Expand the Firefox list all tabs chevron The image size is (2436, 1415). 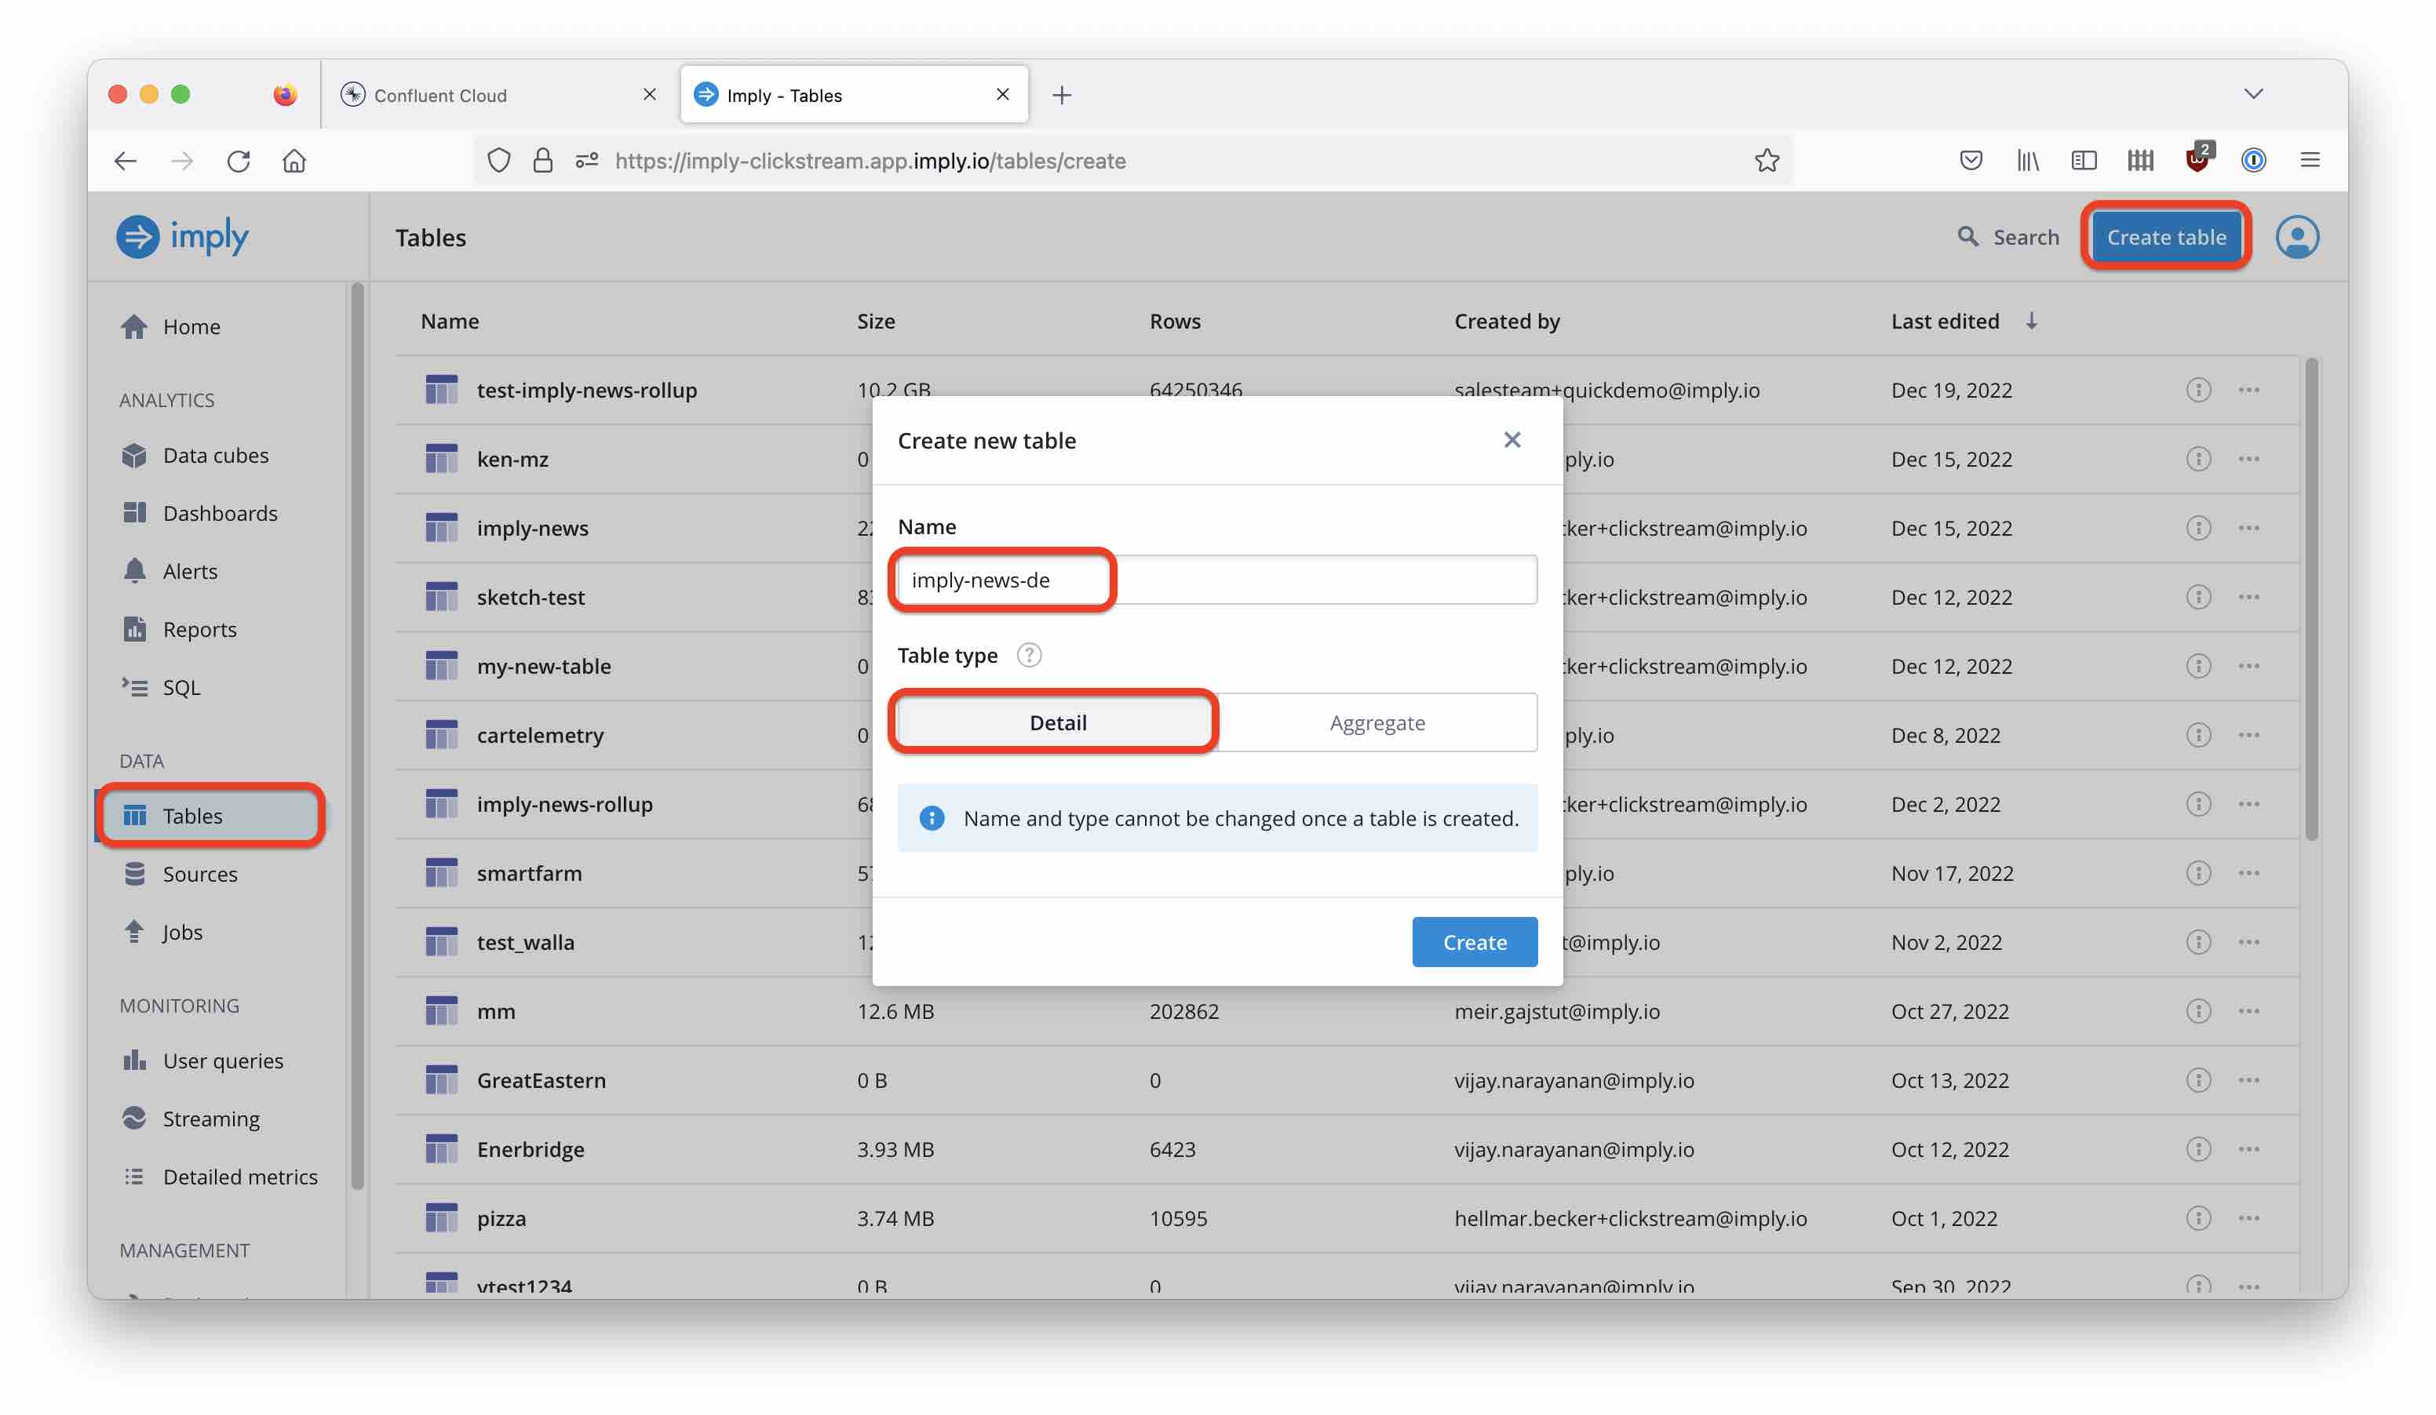[2252, 93]
